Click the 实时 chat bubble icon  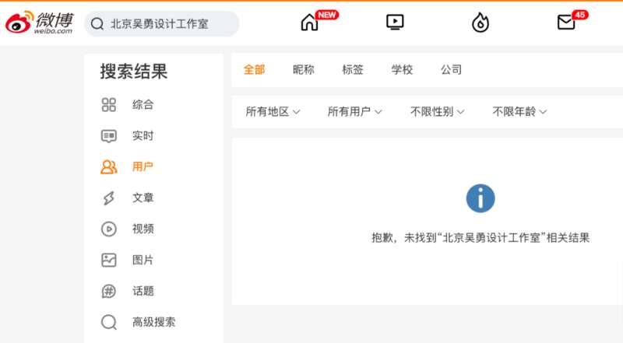(x=109, y=136)
